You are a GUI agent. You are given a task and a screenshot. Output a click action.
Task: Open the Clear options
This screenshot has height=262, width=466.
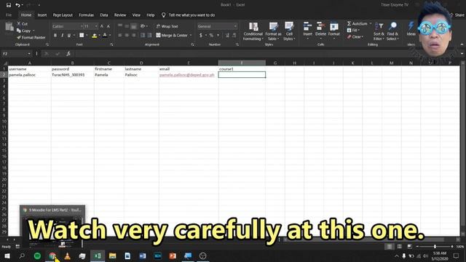coord(355,37)
